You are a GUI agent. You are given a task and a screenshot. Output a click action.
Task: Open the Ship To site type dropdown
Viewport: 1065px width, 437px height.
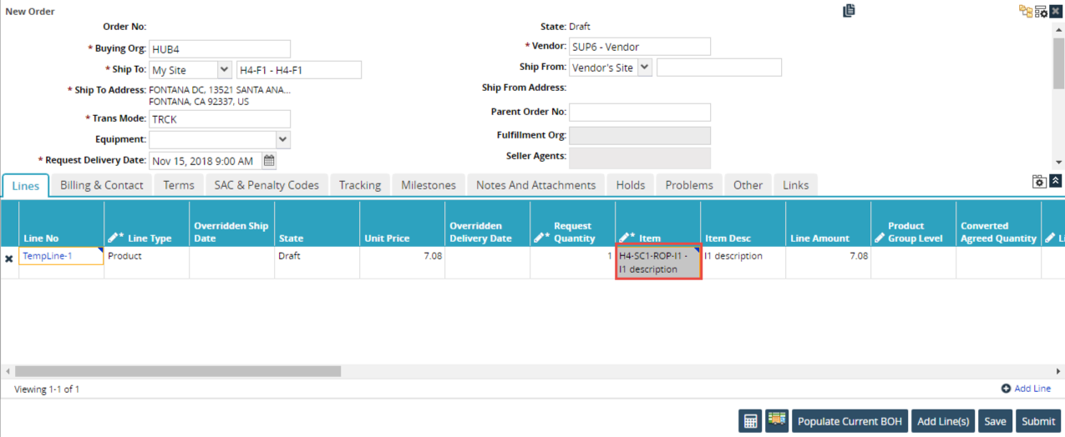tap(224, 70)
